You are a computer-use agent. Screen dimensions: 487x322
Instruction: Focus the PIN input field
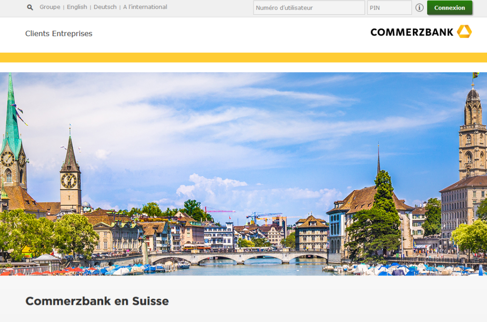pyautogui.click(x=390, y=8)
